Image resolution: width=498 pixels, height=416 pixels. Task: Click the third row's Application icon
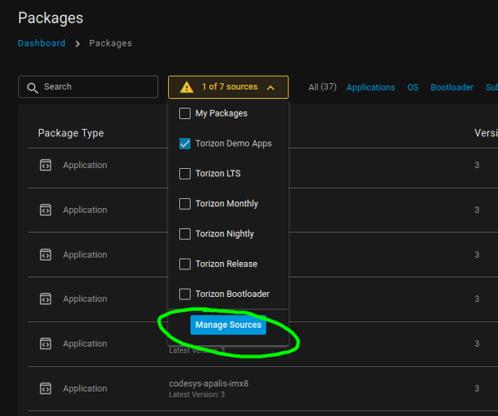point(46,255)
